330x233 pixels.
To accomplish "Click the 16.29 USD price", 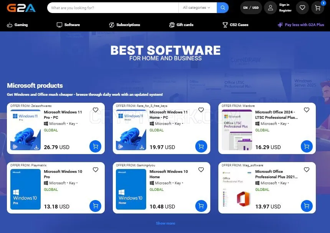I will 268,147.
